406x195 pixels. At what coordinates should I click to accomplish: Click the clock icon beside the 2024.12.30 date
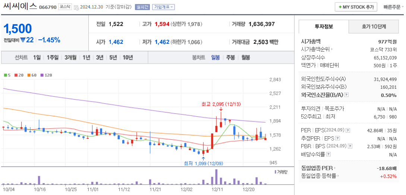point(77,7)
